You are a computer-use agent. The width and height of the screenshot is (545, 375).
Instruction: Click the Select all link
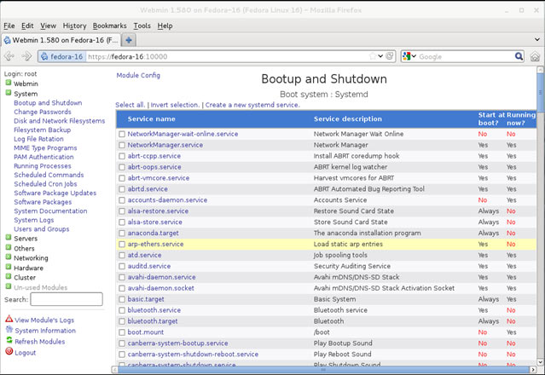(130, 105)
